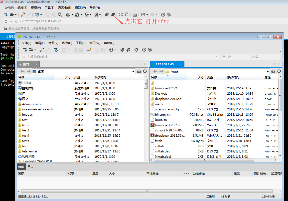Click the Help question mark in Xftp toolbar

pos(144,50)
